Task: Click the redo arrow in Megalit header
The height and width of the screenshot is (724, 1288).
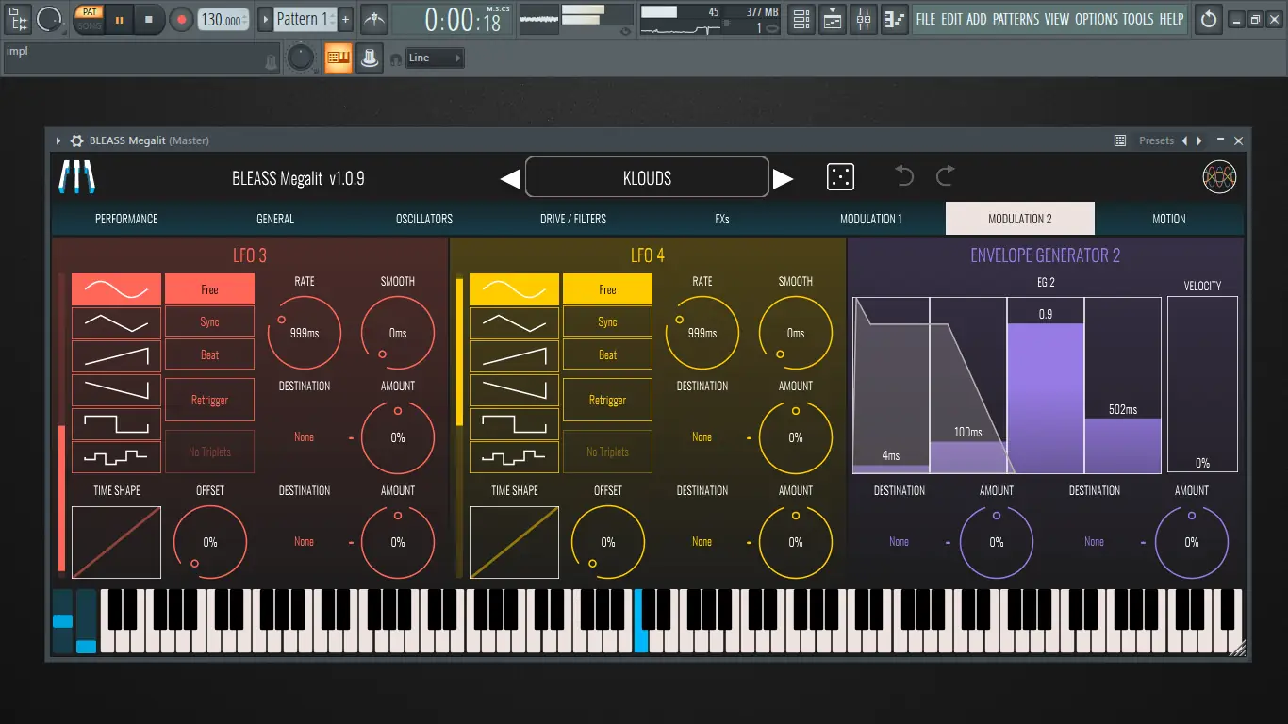Action: pos(946,176)
